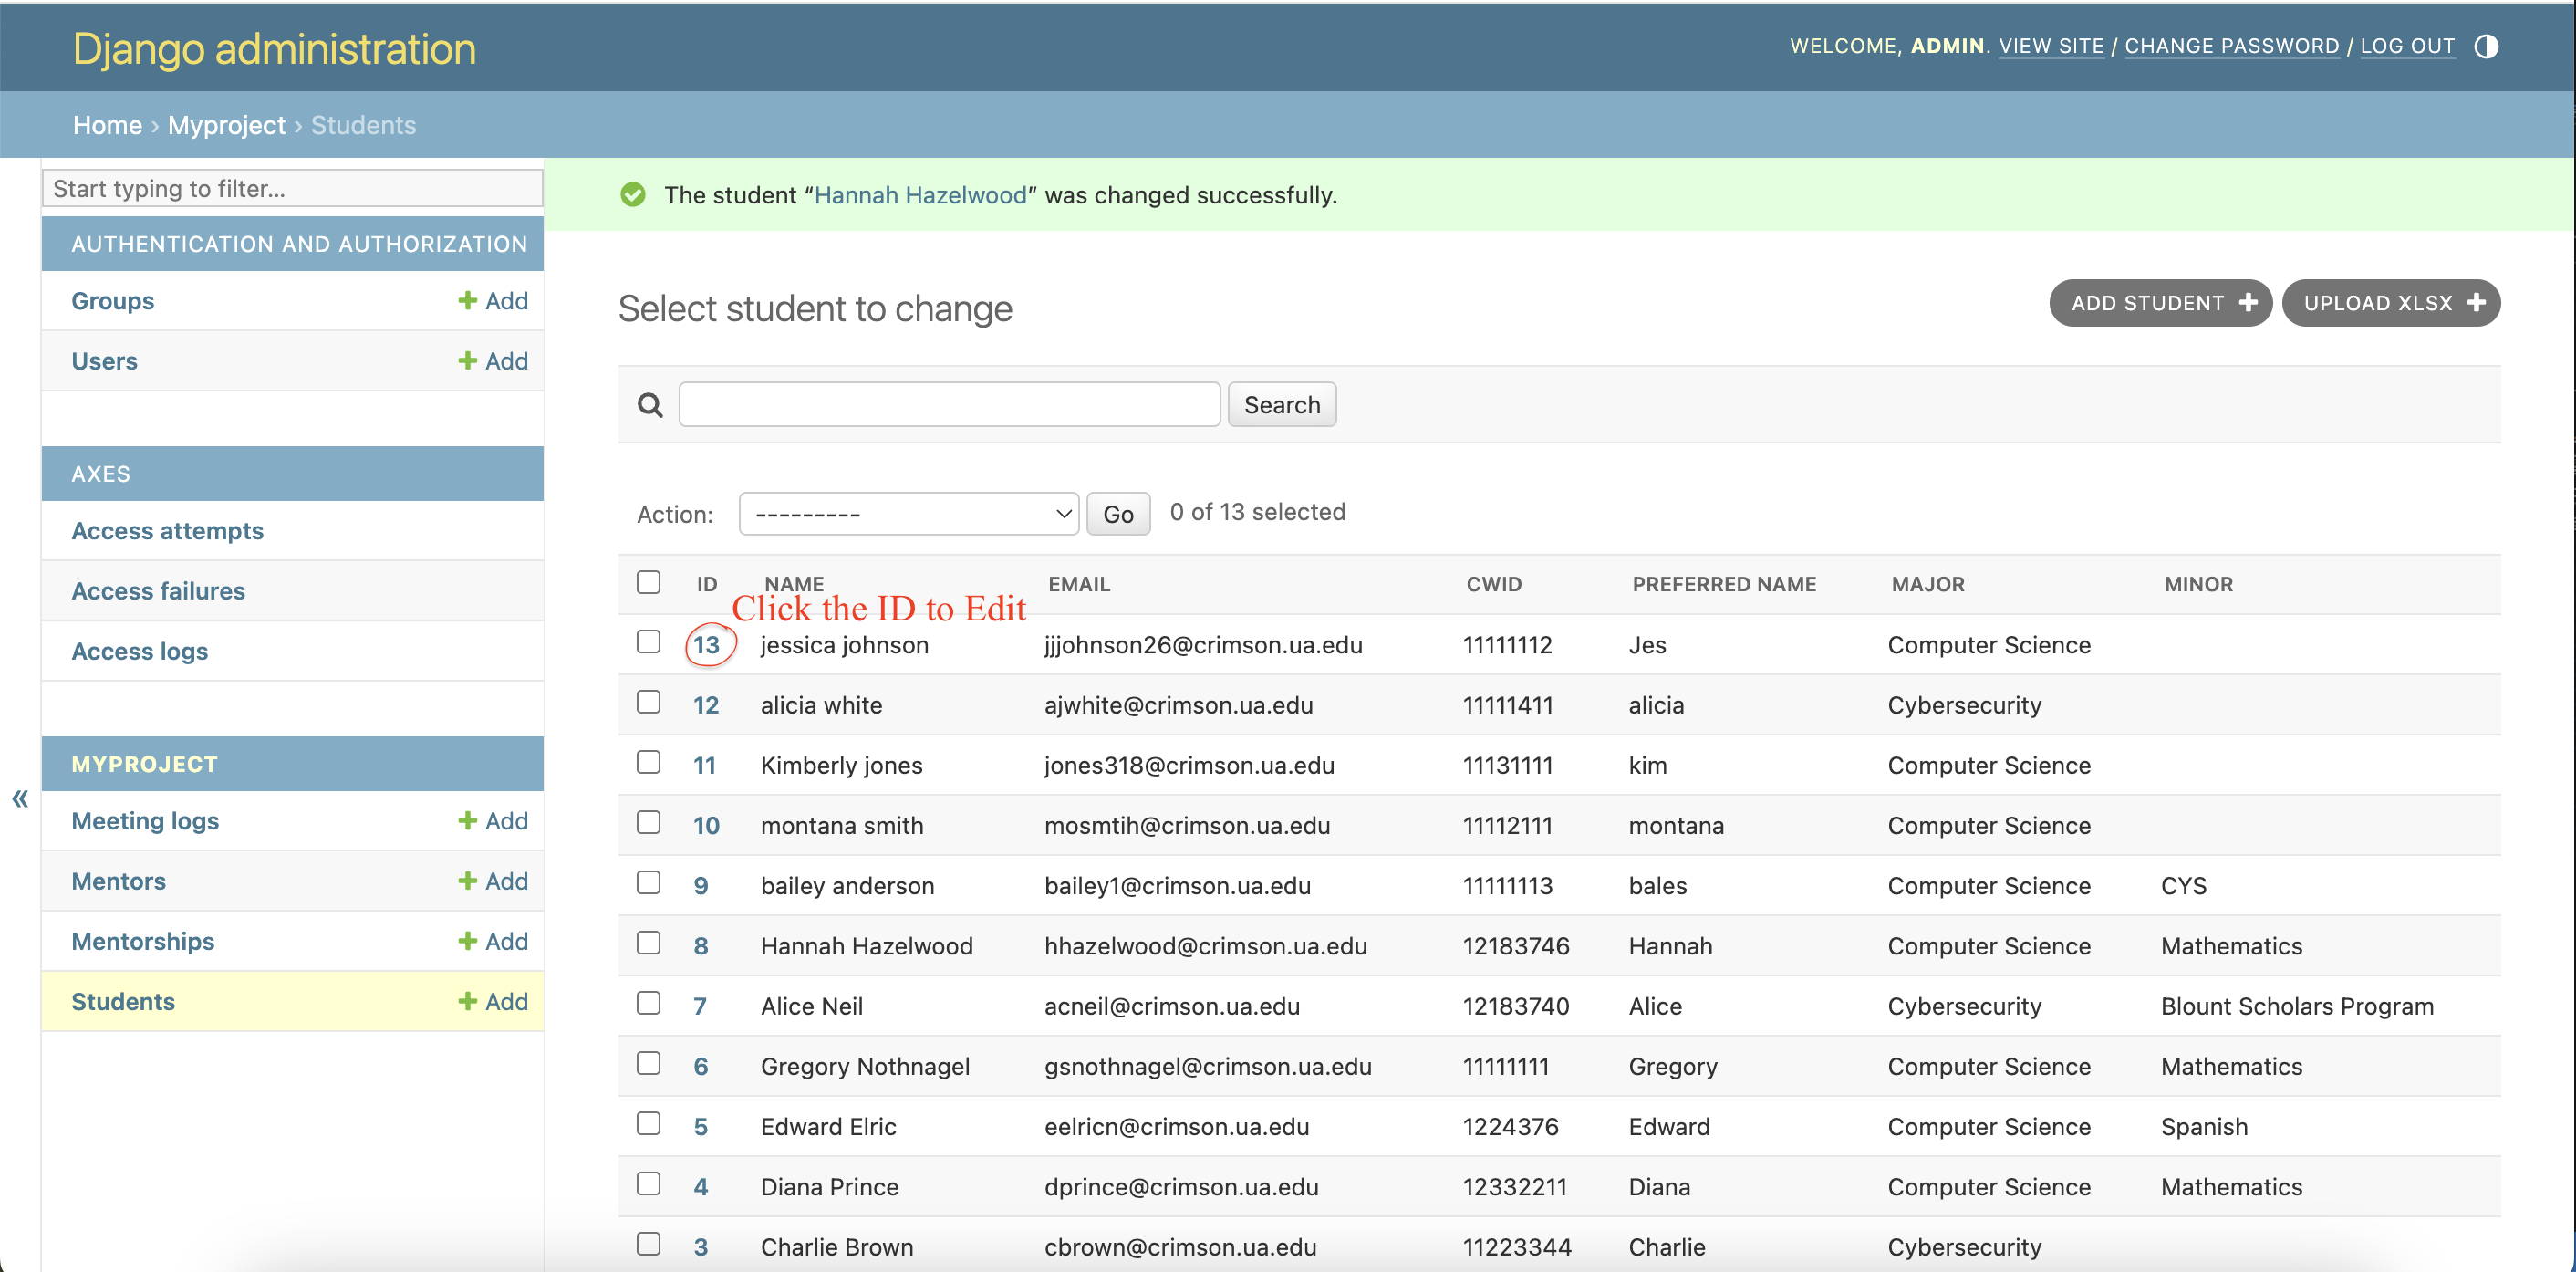Toggle the light/dark theme icon
The height and width of the screenshot is (1272, 2576).
point(2486,47)
